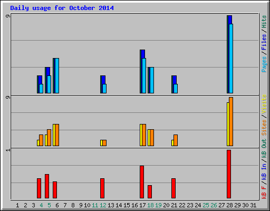This screenshot has height=211, width=270.
Task: Click the day 18 label on the date axis
Action: click(x=150, y=205)
